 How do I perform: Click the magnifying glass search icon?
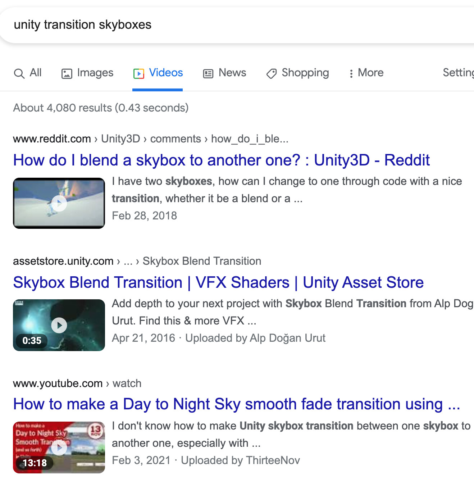[19, 73]
